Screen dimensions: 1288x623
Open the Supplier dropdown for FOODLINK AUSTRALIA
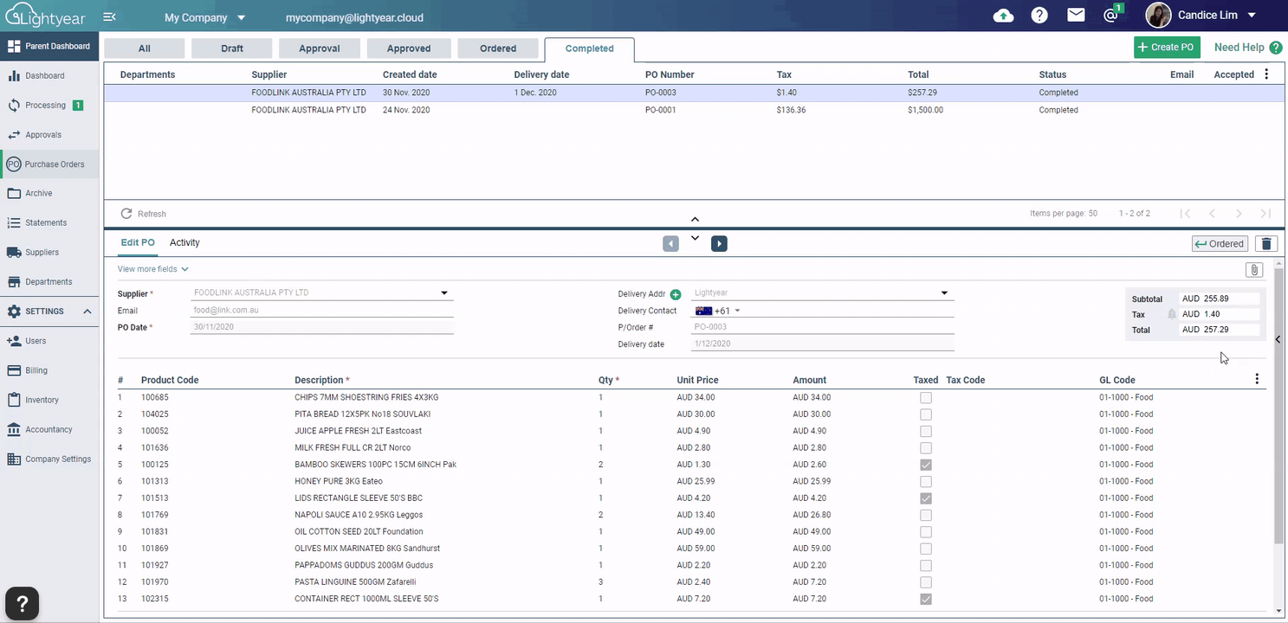click(444, 293)
